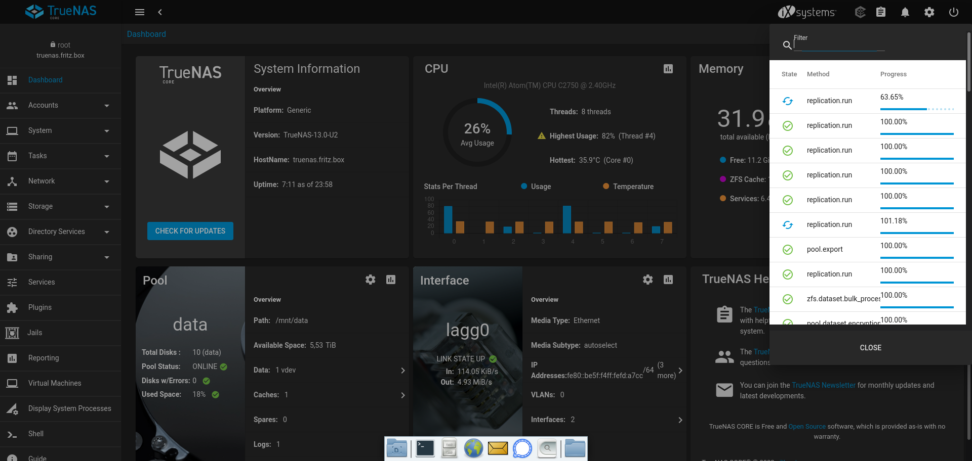Open Pool card reports chart icon
The height and width of the screenshot is (461, 972).
point(391,280)
